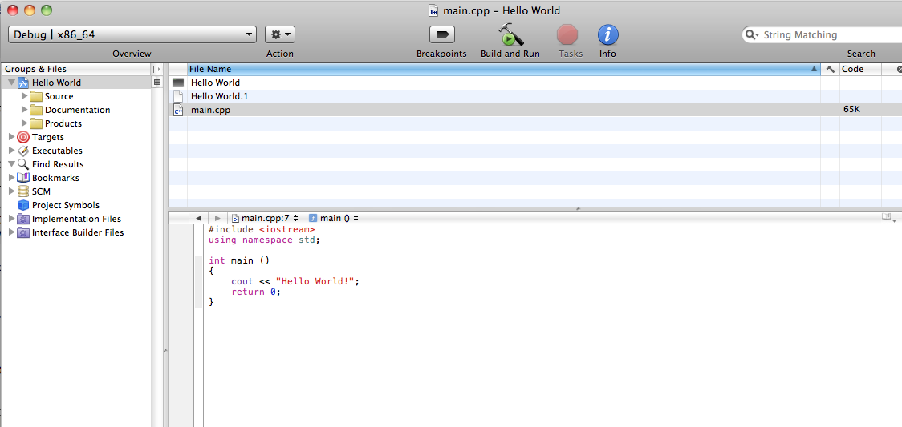Click the Targets bullseye icon

23,137
